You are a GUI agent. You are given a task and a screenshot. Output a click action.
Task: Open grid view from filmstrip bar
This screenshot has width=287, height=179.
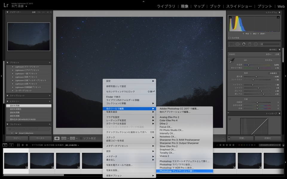(x=18, y=145)
